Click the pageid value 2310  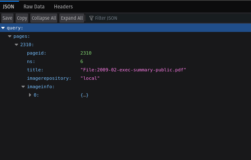tap(86, 53)
